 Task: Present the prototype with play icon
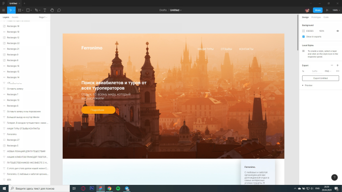[327, 10]
